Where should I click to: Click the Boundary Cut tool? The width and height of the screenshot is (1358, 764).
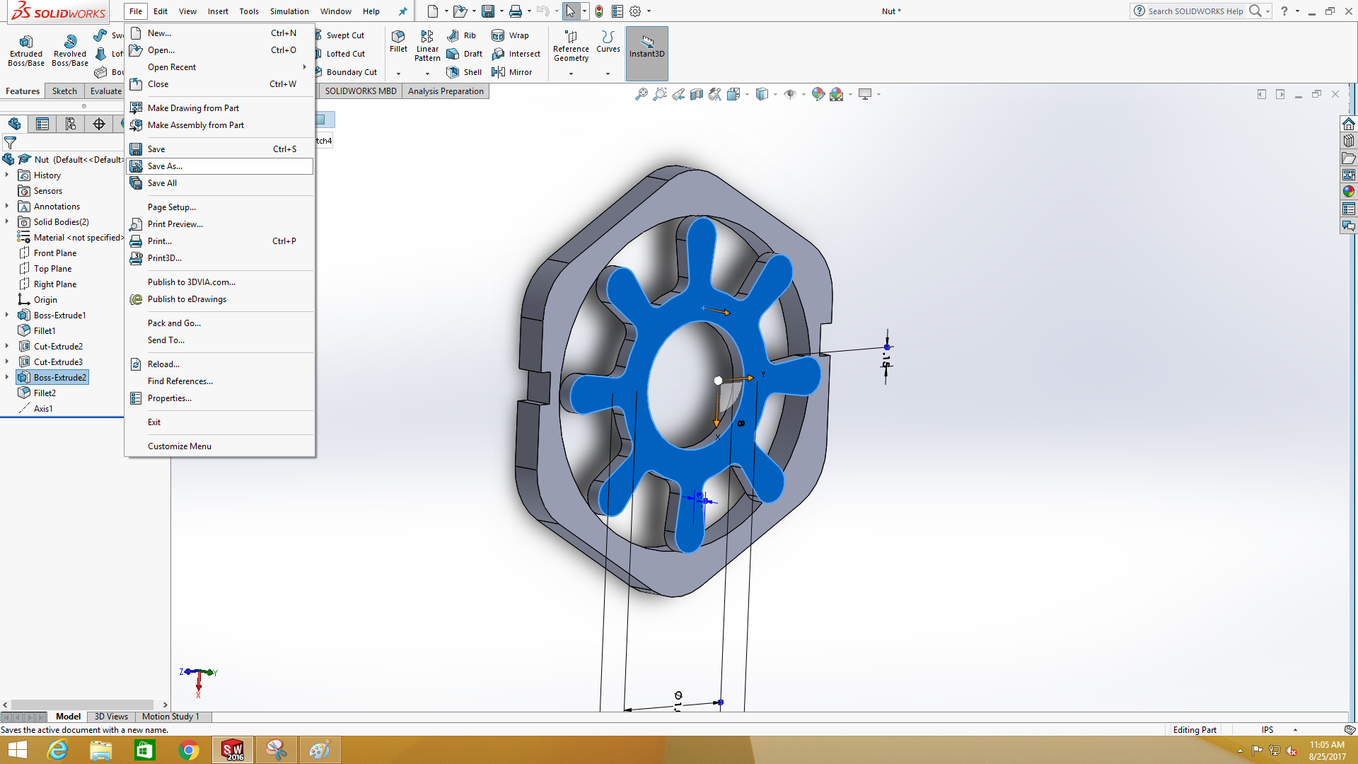[347, 72]
